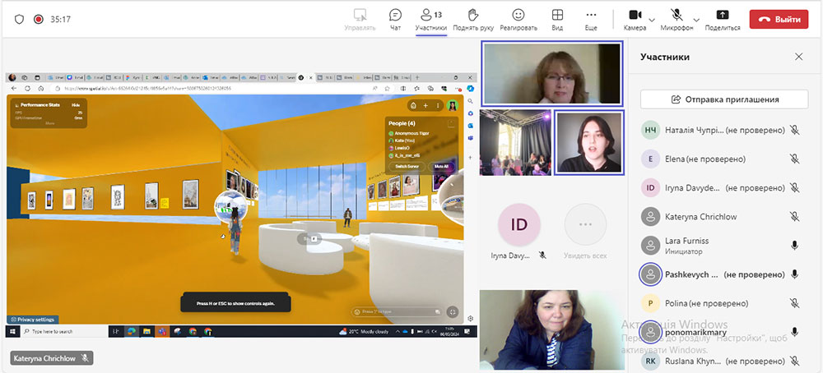The image size is (823, 373).
Task: Leave the meeting with Выйти
Action: tap(779, 20)
